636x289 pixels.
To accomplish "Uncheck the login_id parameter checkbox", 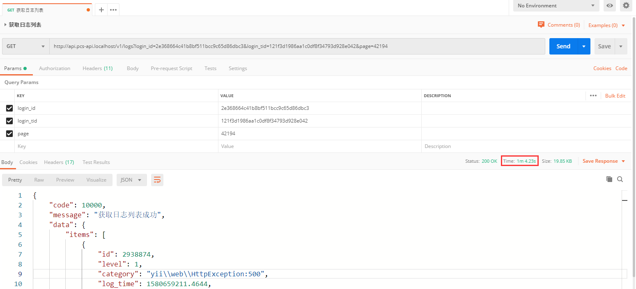I will point(9,108).
